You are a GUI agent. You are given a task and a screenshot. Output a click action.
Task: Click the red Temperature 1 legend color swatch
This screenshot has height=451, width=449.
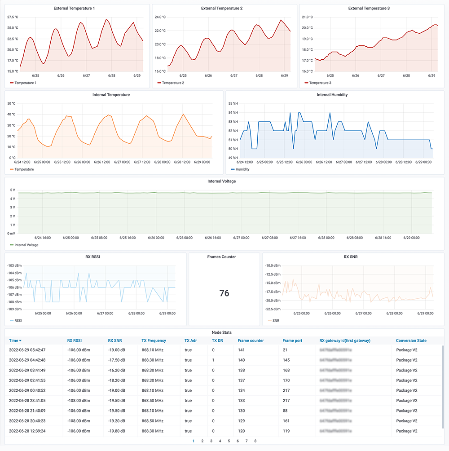(12, 83)
